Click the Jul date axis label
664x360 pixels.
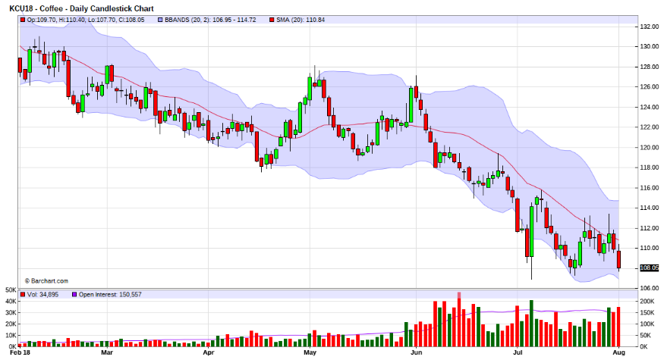(518, 352)
